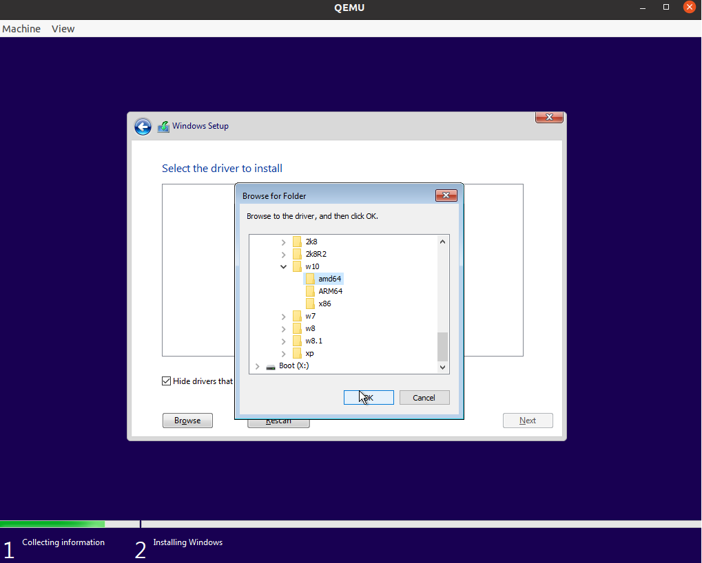Click the folder tree scrollbar thumb

tap(442, 347)
